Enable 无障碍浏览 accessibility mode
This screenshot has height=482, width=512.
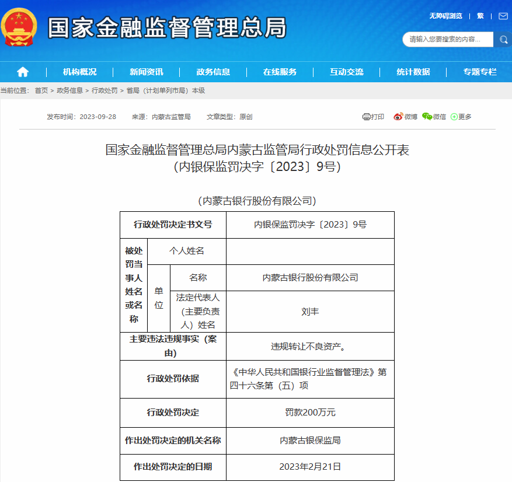click(445, 16)
